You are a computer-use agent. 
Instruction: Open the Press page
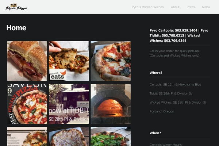coord(191,7)
